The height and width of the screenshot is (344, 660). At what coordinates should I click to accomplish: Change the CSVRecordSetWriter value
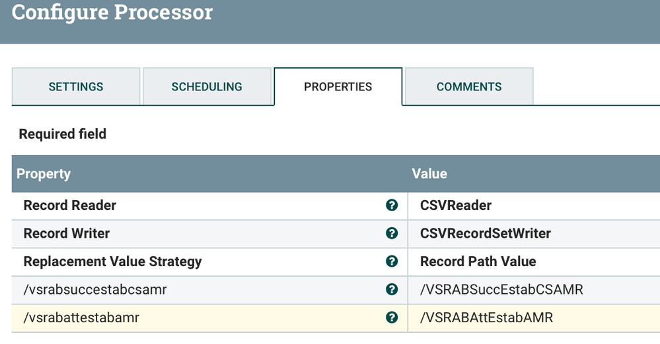pos(486,233)
